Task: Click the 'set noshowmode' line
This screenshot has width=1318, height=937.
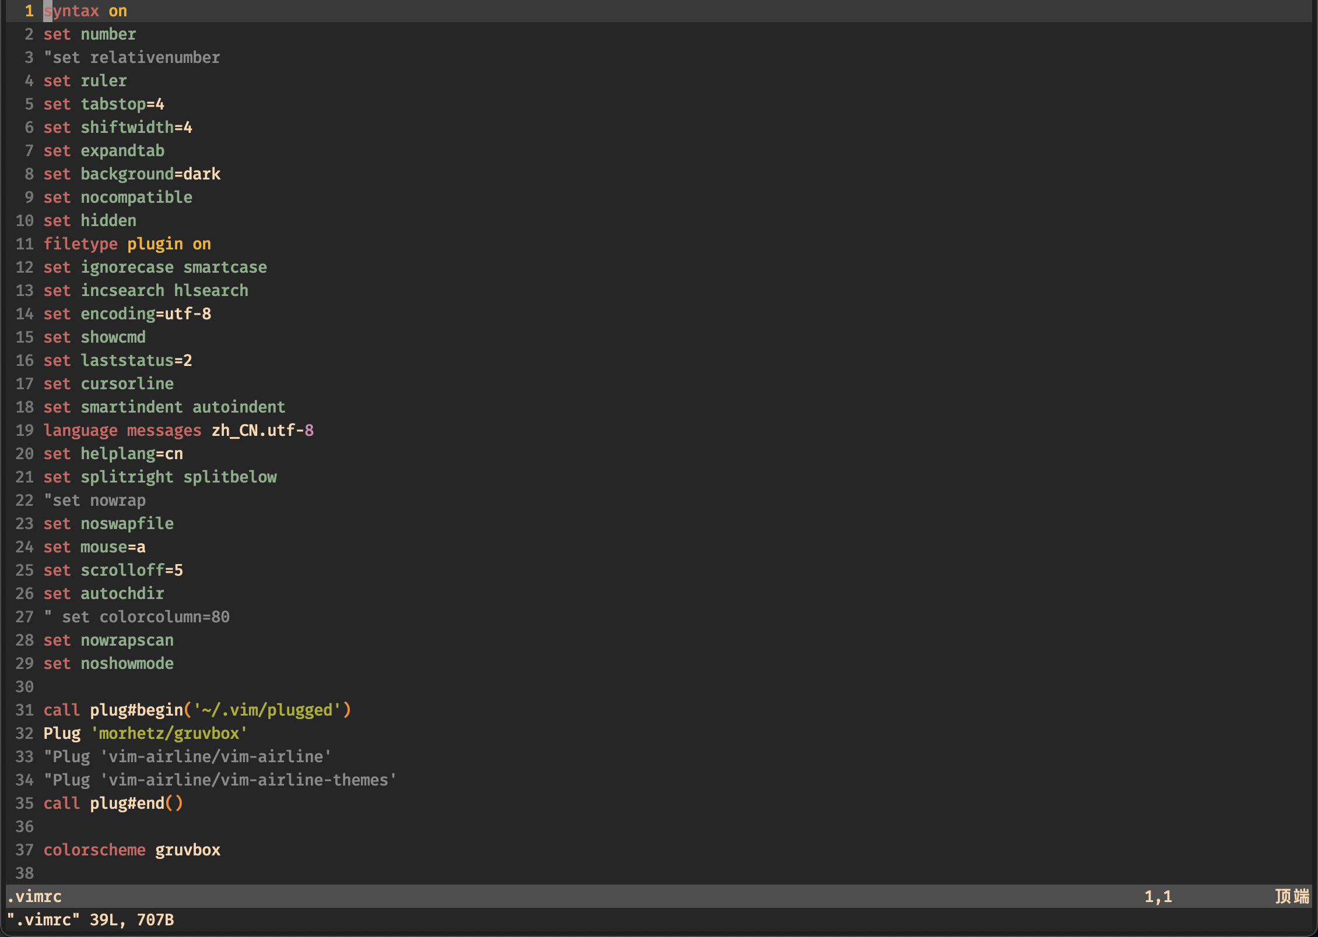Action: (x=108, y=664)
